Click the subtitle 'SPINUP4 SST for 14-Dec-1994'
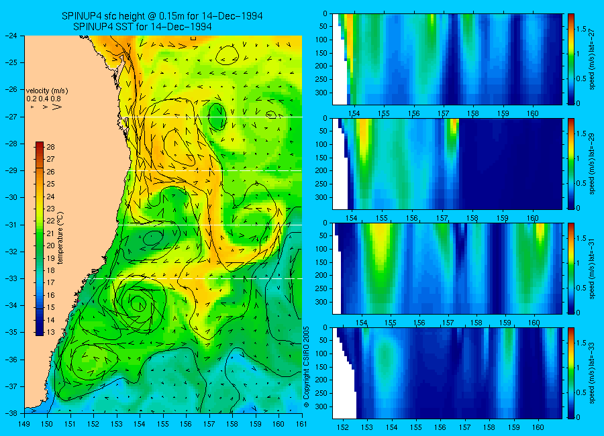Screen dimensions: 604x436 click(x=142, y=27)
